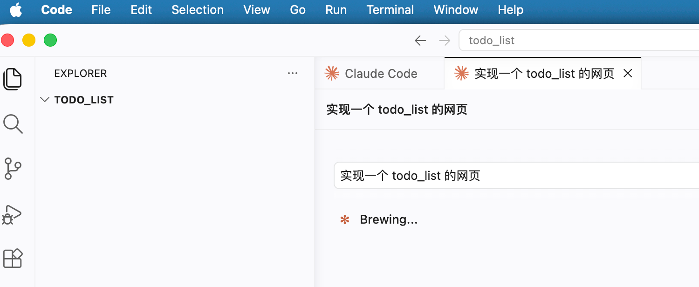Select the 实现一个 todo_list 的网页 tab
Image resolution: width=699 pixels, height=287 pixels.
point(543,73)
